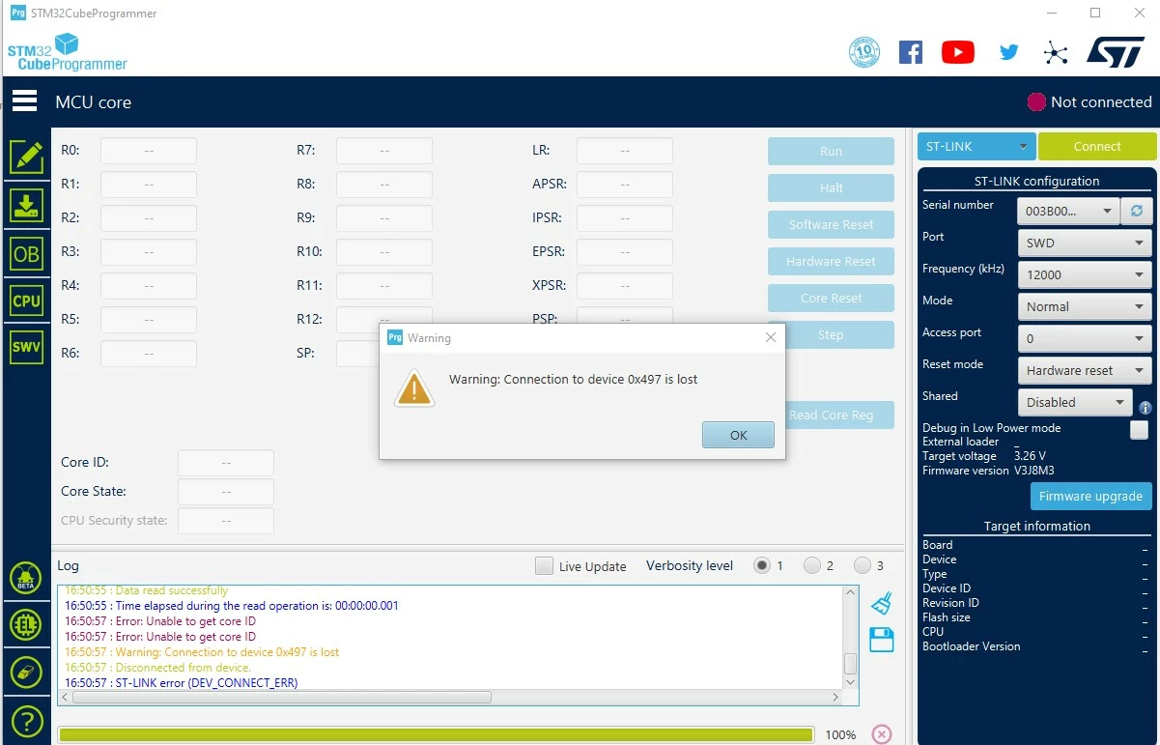Click the 100% progress bar

[x=436, y=734]
